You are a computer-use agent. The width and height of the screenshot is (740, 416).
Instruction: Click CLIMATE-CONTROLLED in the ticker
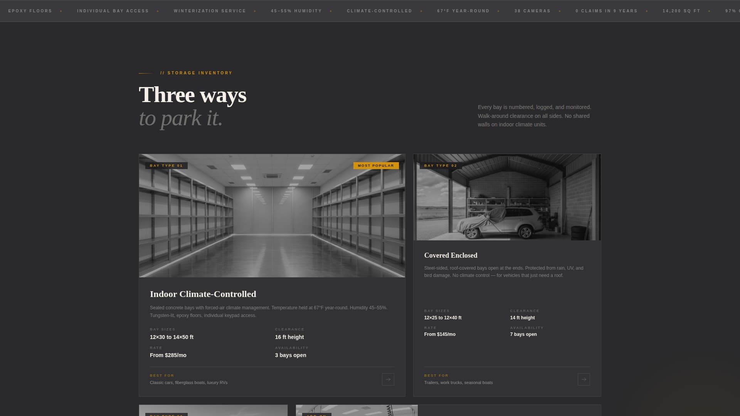point(380,11)
